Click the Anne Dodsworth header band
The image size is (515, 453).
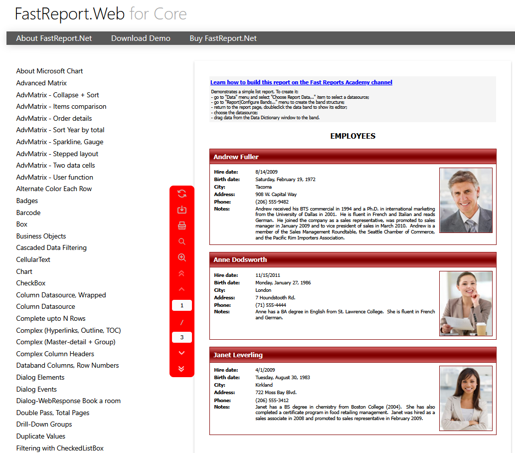coord(353,260)
